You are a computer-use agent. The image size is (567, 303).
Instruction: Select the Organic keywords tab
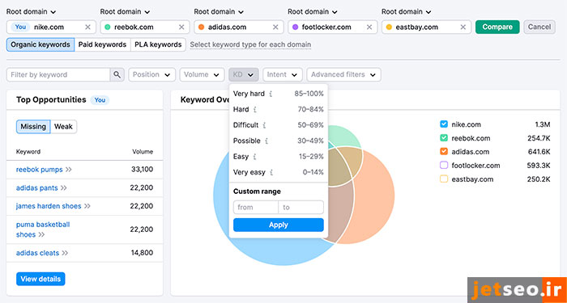coord(40,44)
